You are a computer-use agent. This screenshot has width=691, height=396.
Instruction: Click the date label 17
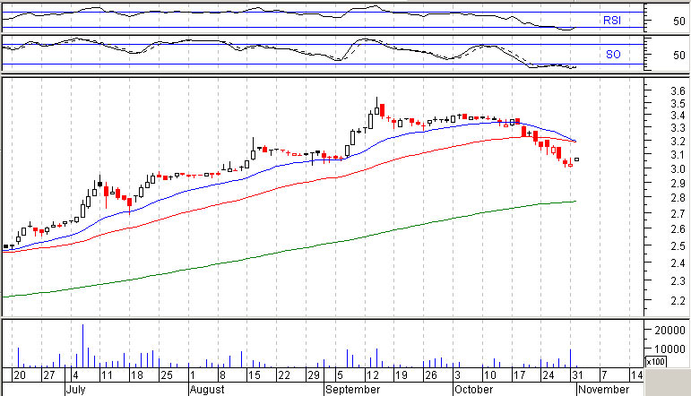tap(519, 375)
